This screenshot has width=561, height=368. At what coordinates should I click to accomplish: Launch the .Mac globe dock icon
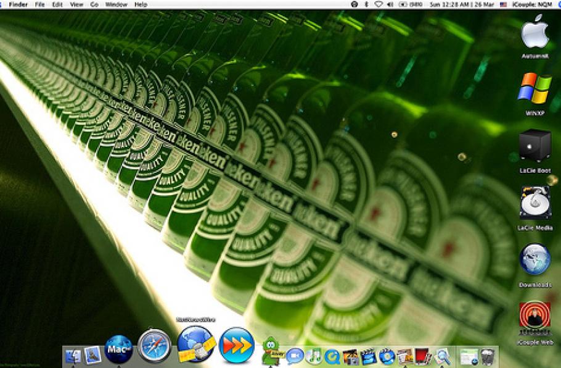[x=118, y=348]
